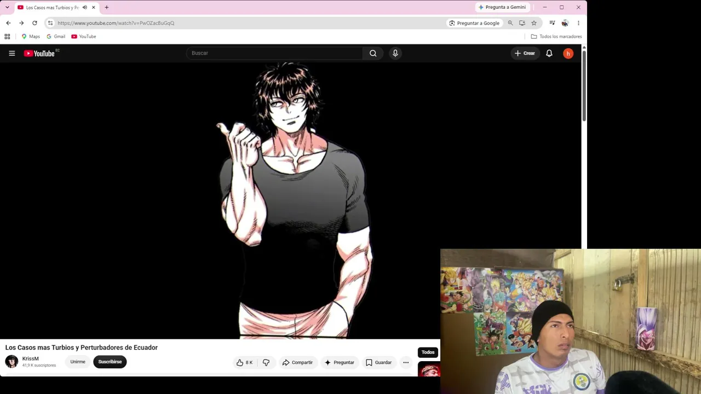Viewport: 701px width, 394px height.
Task: Share video with Compartir button
Action: click(x=297, y=362)
